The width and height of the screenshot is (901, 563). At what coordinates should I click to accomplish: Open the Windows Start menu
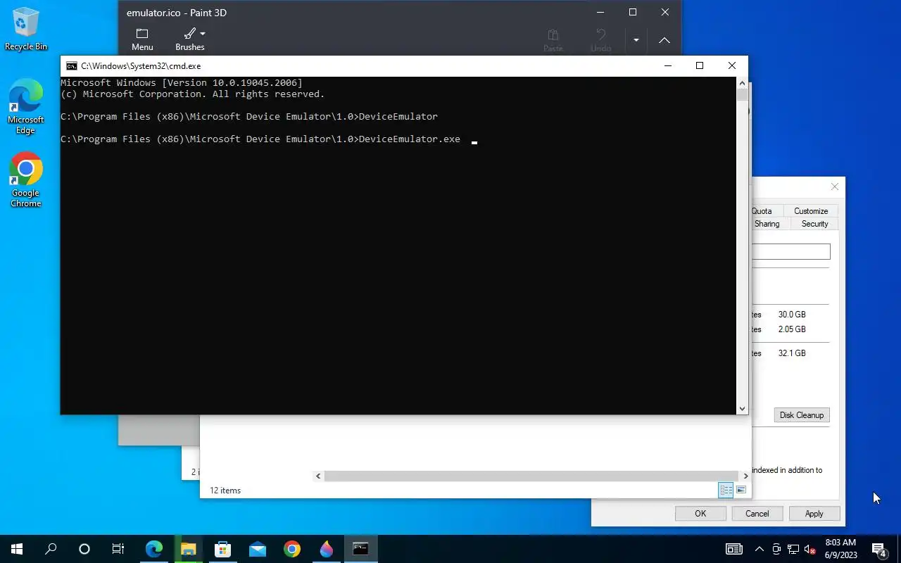(17, 549)
